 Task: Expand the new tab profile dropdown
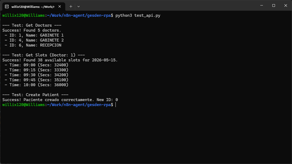[79, 7]
